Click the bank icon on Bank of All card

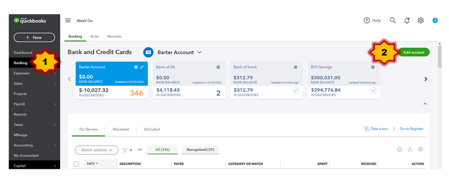218,67
